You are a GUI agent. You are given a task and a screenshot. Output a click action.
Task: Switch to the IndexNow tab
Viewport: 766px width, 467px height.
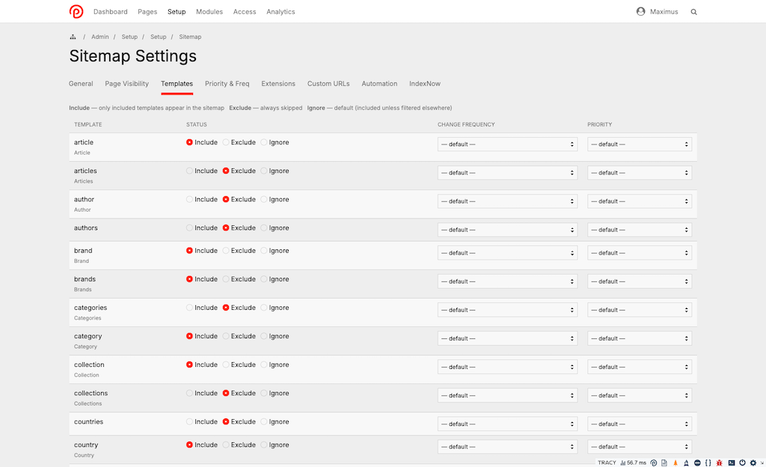click(x=424, y=84)
